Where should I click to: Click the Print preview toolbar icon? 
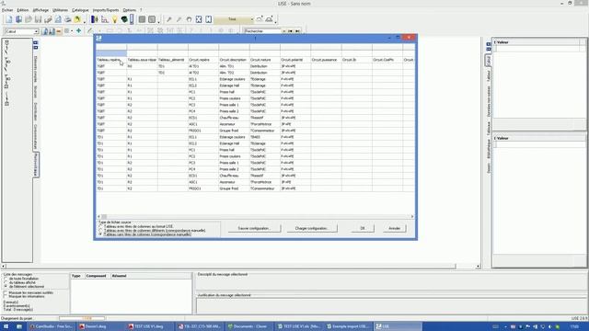point(58,19)
